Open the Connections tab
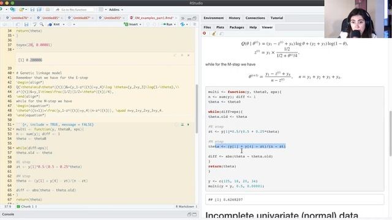The width and height of the screenshot is (392, 220). [x=255, y=18]
